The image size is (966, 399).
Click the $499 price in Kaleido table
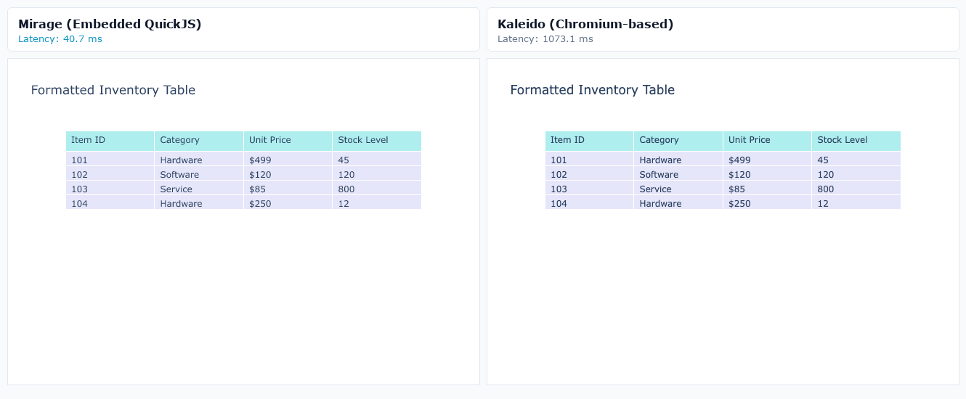click(767, 159)
